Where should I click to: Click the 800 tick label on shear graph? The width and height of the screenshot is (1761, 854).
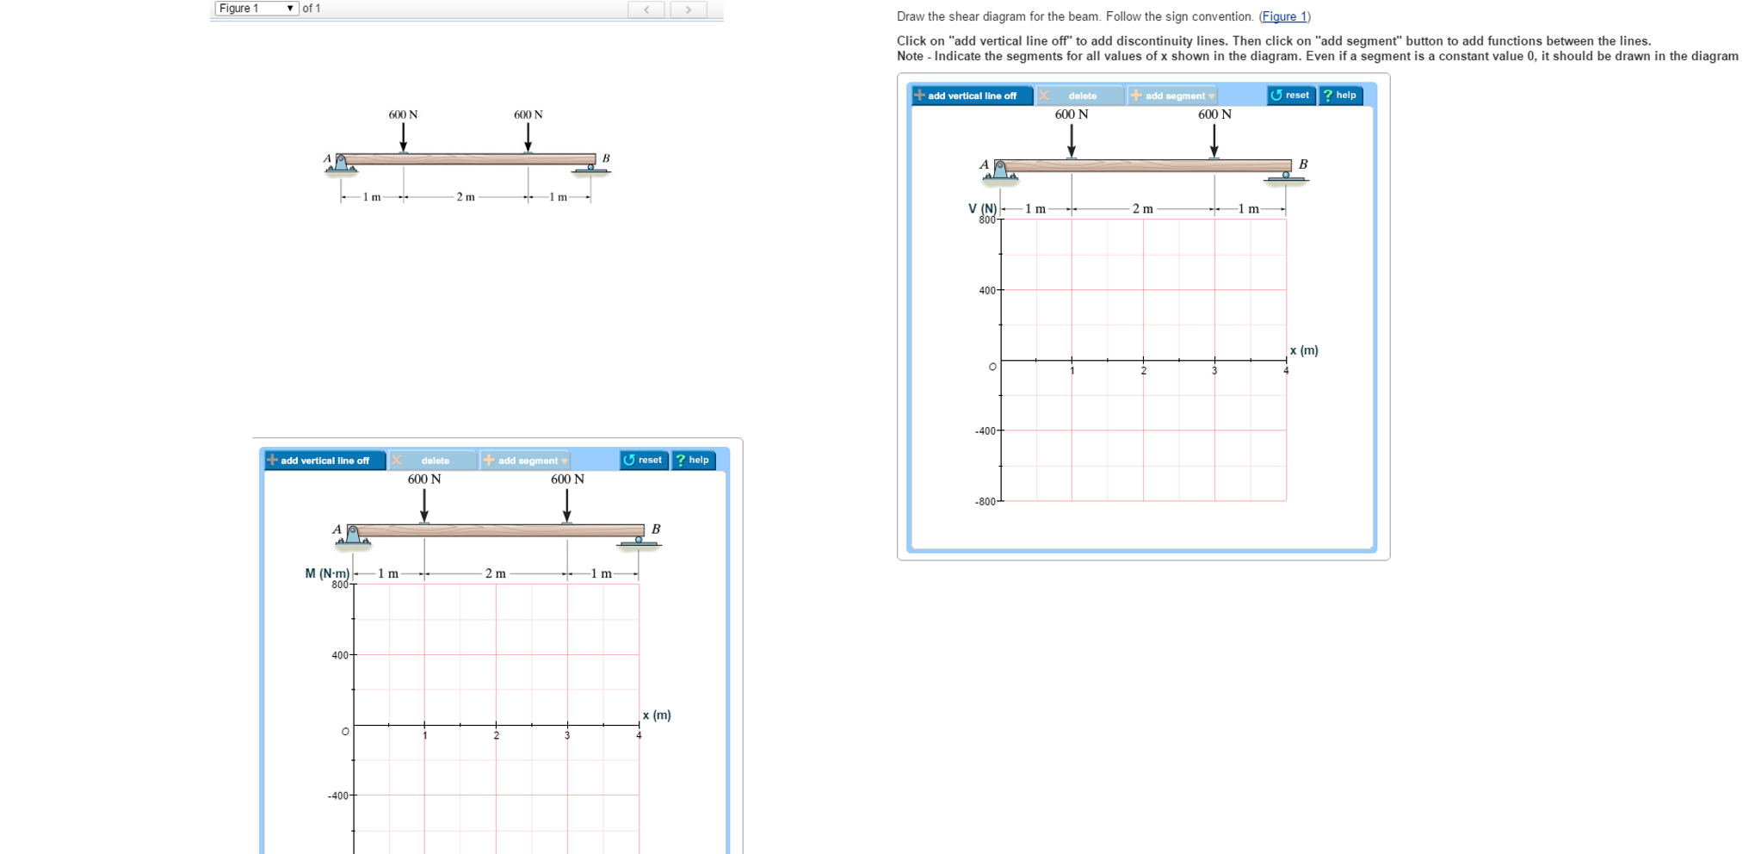pyautogui.click(x=987, y=220)
